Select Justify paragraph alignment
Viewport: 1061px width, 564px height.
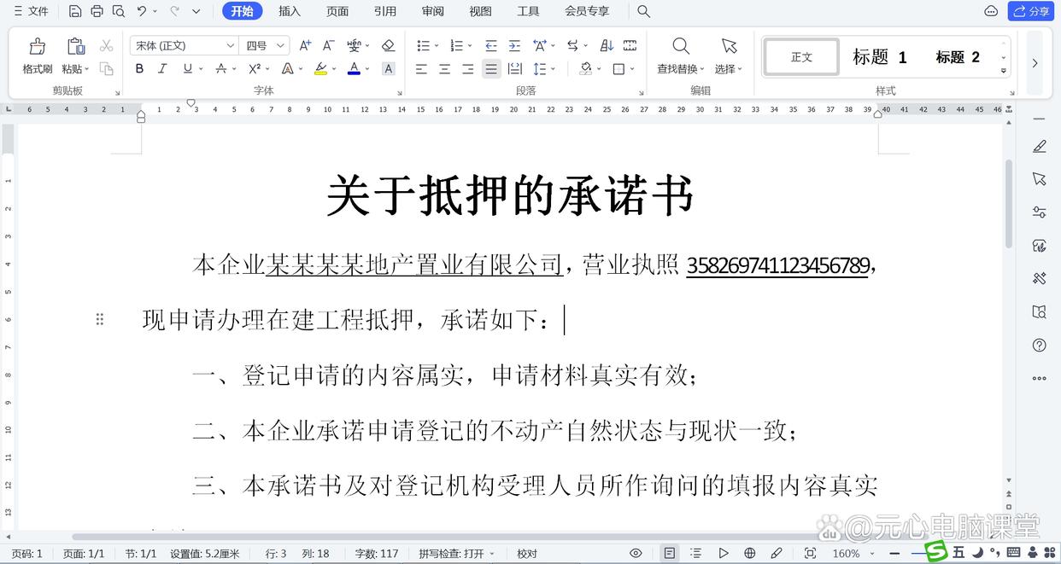490,68
